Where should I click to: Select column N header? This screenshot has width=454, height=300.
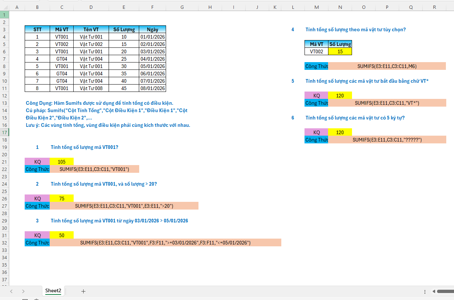(340, 7)
